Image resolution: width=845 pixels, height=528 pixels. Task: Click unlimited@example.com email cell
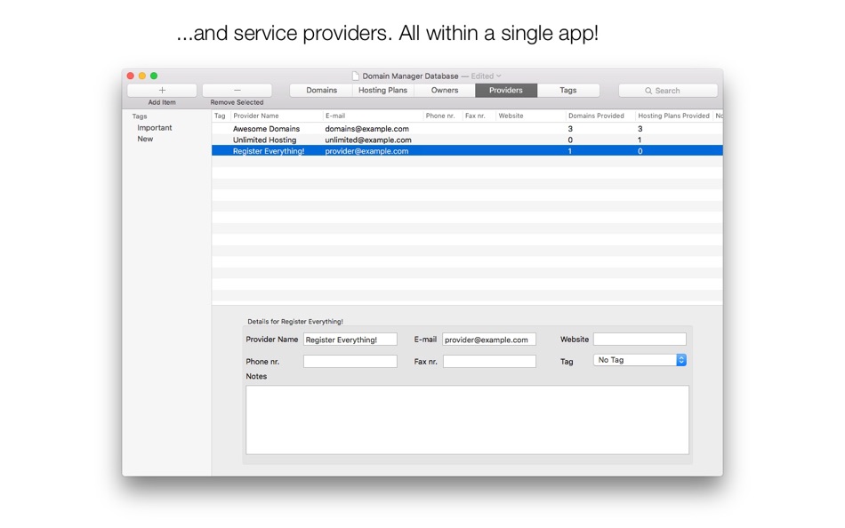click(x=368, y=140)
